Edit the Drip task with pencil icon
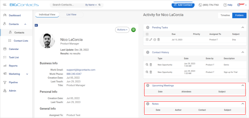 (x=151, y=39)
